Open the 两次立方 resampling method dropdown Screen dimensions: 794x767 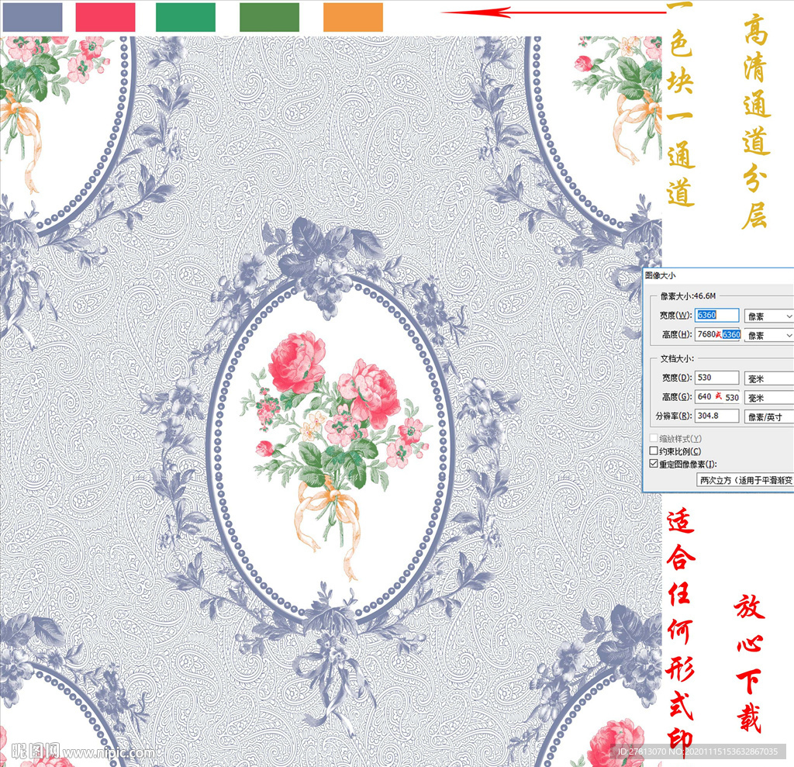(745, 480)
